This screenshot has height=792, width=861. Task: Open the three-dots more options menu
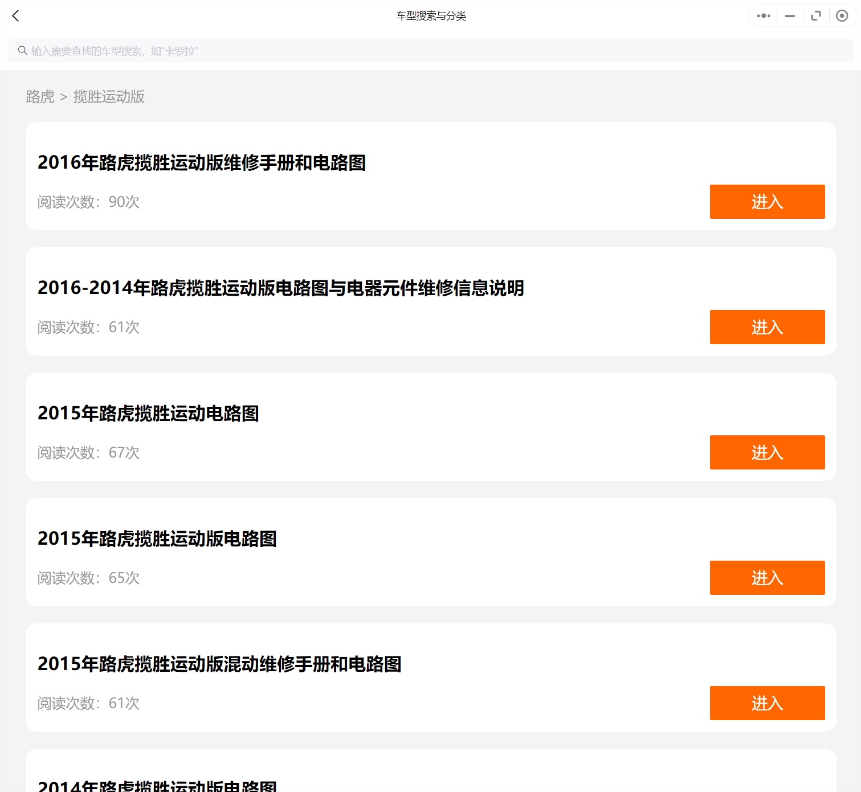pos(763,16)
